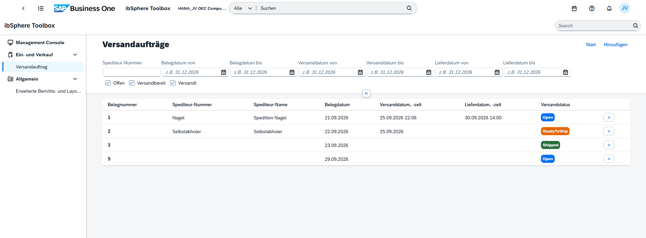Collapse the Allgemein section chevron
The width and height of the screenshot is (646, 238).
click(75, 79)
